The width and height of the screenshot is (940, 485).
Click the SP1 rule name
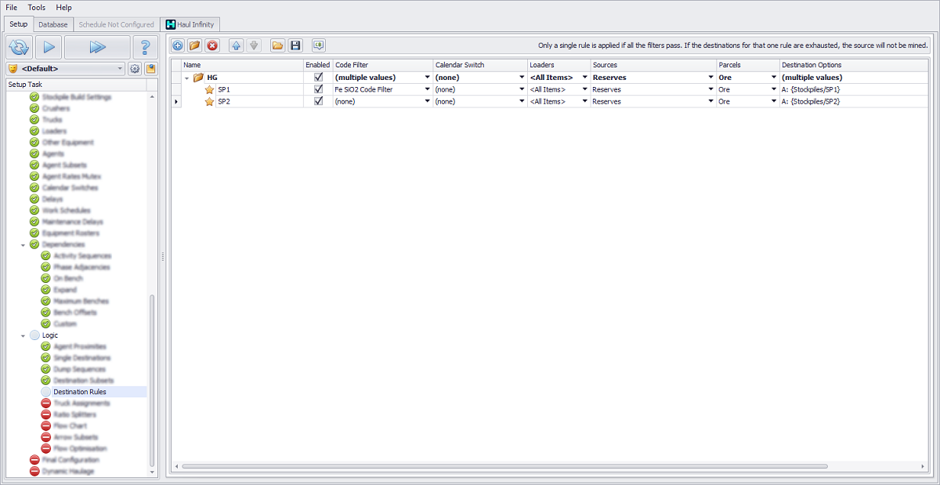pyautogui.click(x=224, y=89)
